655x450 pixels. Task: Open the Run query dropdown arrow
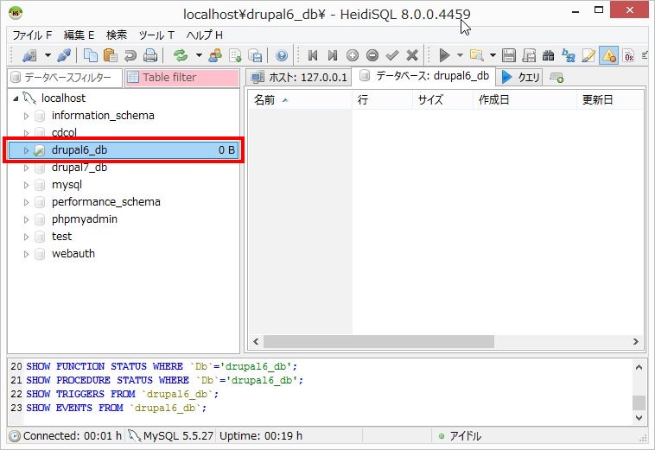460,55
